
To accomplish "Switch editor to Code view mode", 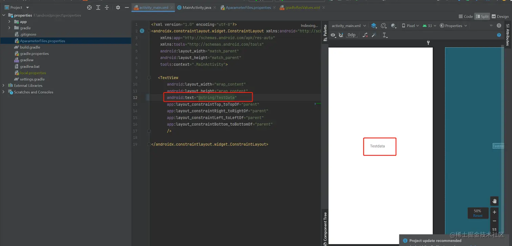I will (466, 16).
